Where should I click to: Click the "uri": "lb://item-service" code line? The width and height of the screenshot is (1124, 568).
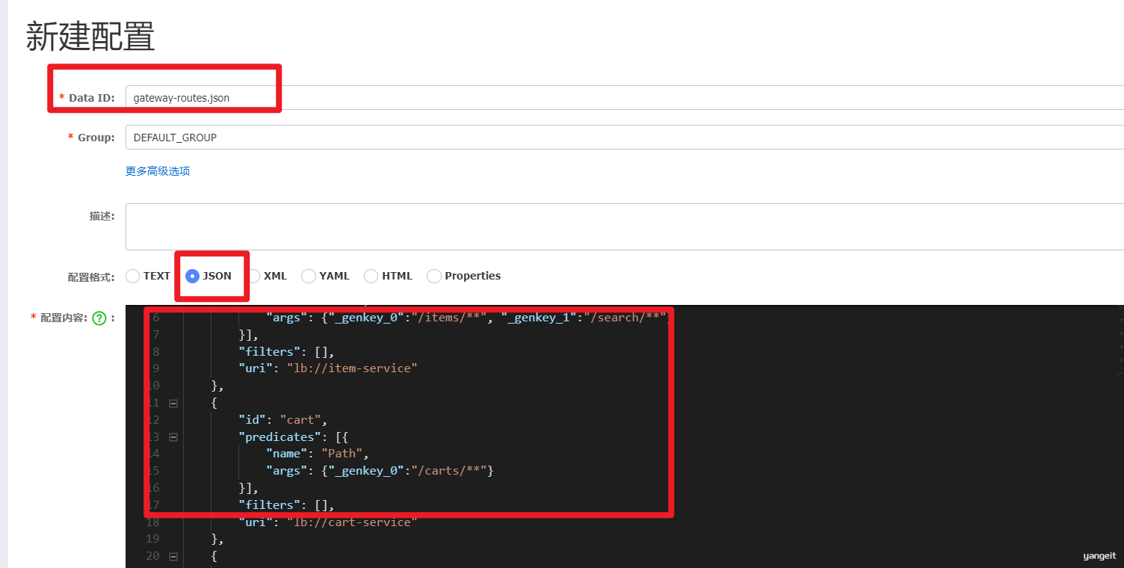pyautogui.click(x=328, y=368)
